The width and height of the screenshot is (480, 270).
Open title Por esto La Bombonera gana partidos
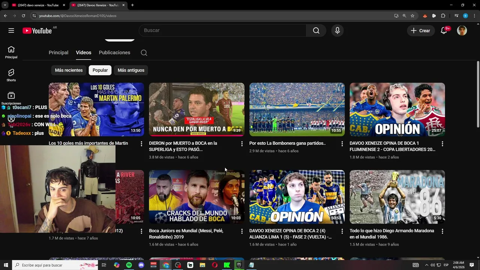coord(287,143)
